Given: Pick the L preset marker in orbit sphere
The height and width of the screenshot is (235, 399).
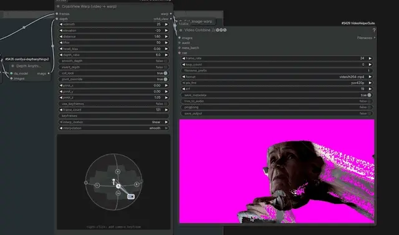Looking at the screenshot, I should (x=97, y=185).
